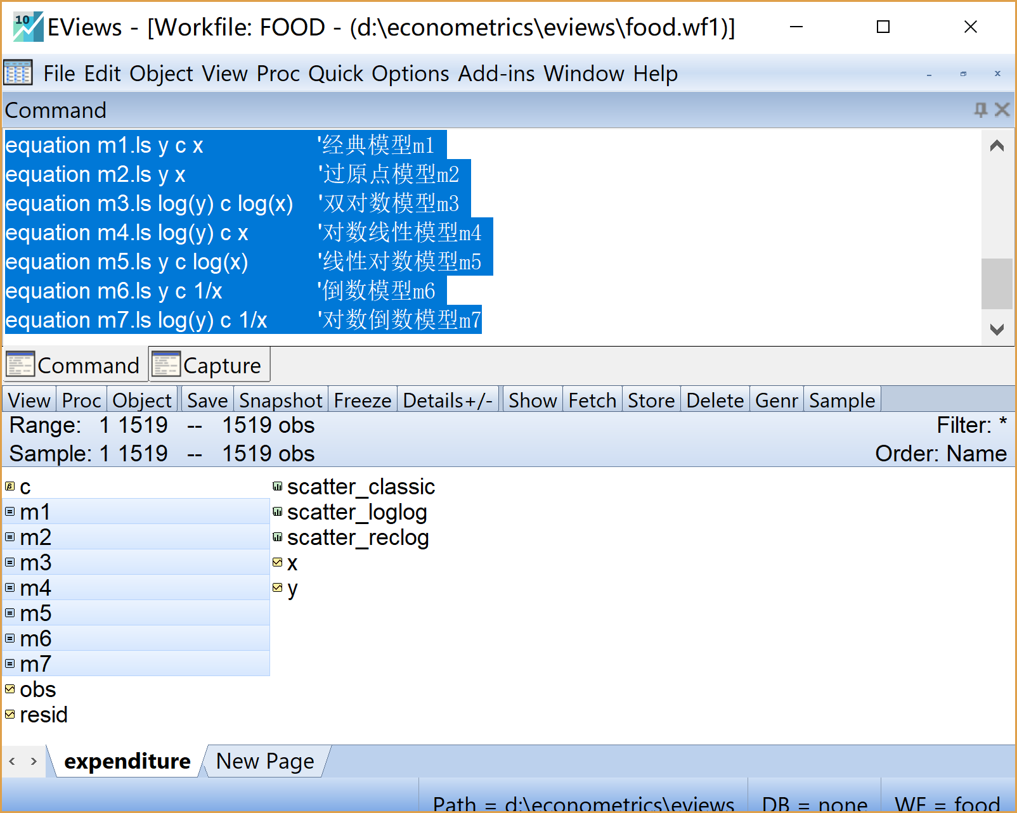Select the m7 equation in workfile list
This screenshot has height=813, width=1017.
coord(36,664)
